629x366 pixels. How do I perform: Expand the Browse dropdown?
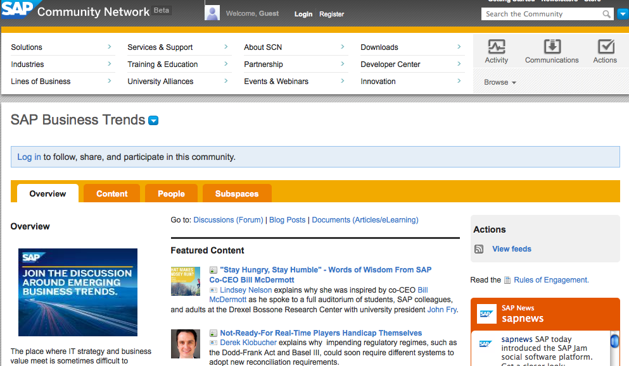(500, 82)
